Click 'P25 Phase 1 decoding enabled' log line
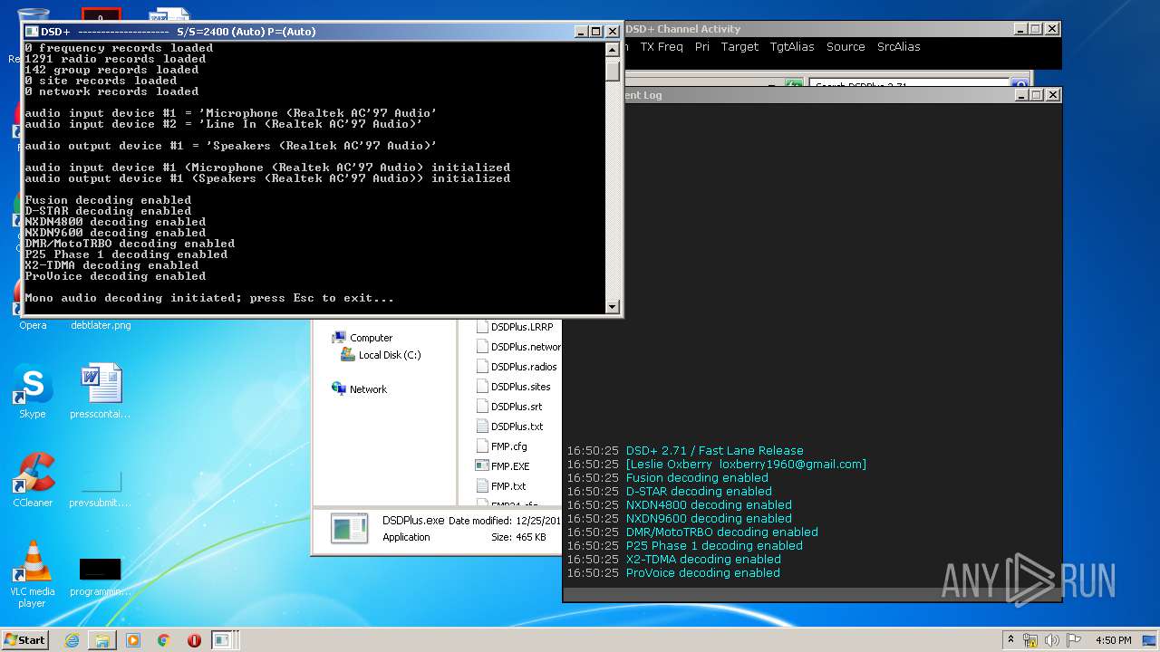Viewport: 1160px width, 652px height. click(714, 546)
